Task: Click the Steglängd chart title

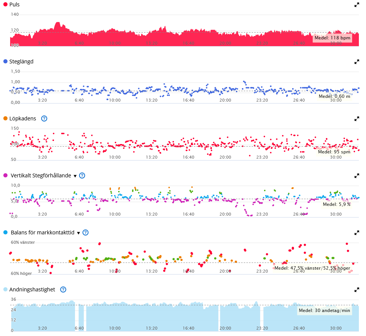Action: tap(21, 61)
